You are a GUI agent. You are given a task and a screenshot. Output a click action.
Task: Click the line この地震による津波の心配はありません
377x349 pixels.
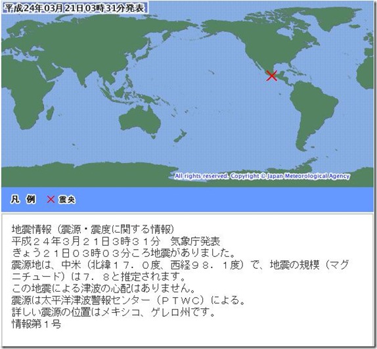(x=103, y=289)
